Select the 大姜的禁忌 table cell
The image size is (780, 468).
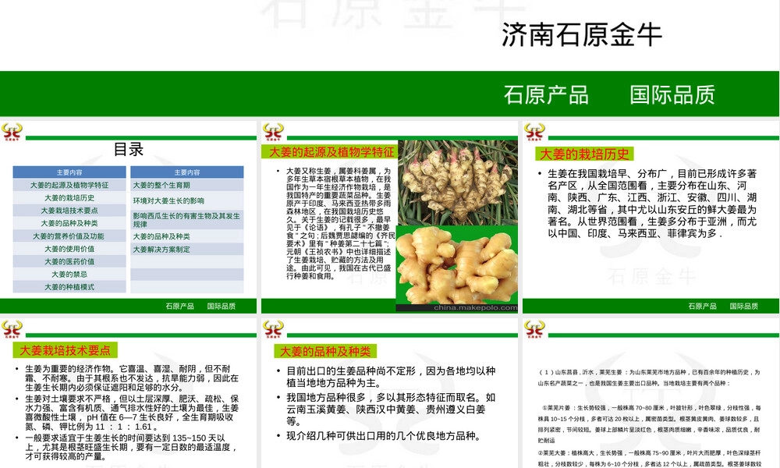tap(69, 274)
